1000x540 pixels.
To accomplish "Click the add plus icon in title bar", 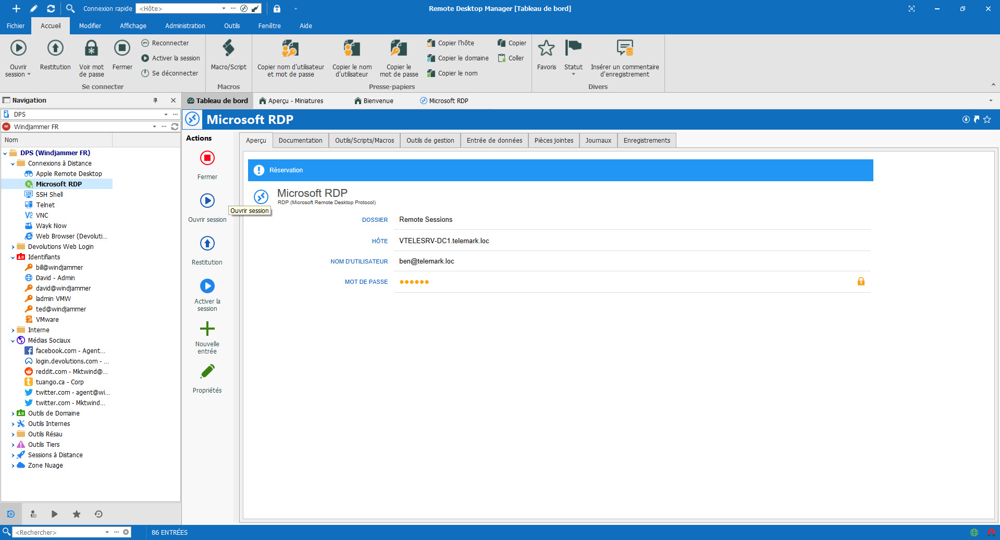I will pos(16,8).
